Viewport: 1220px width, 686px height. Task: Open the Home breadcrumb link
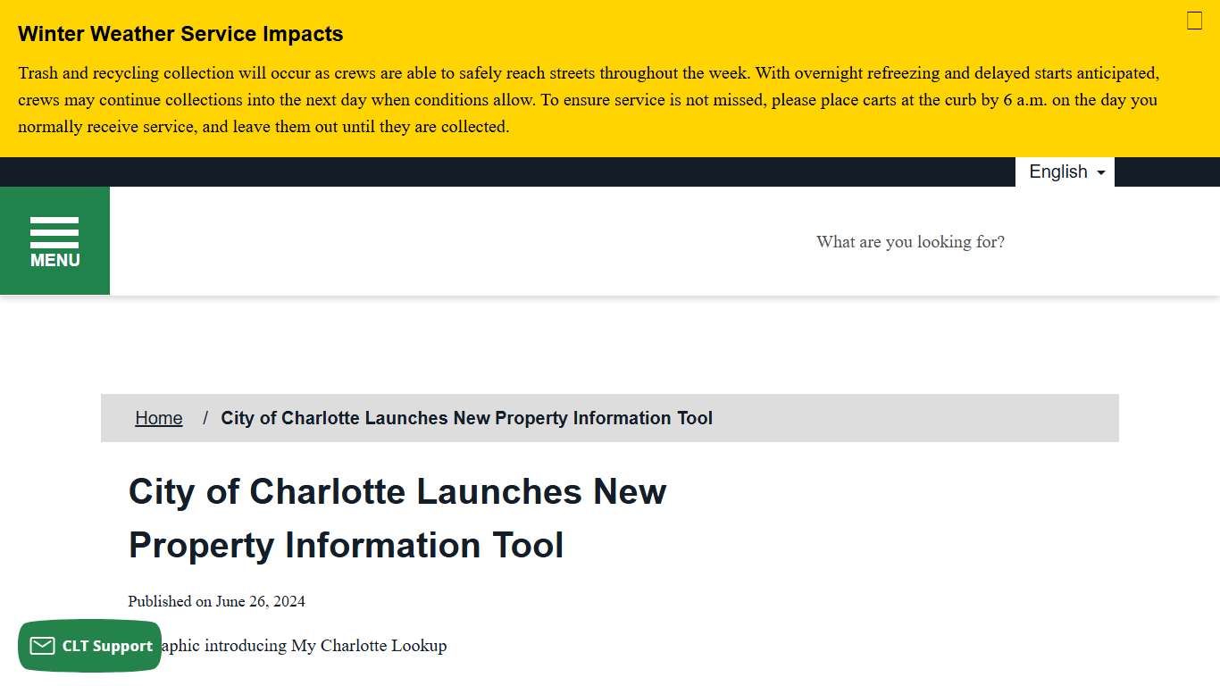tap(158, 417)
